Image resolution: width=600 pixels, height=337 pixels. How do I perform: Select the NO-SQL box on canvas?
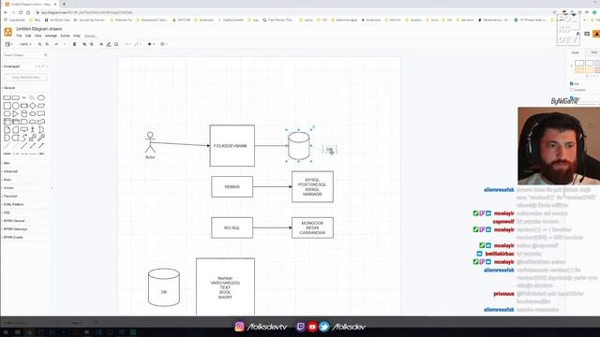232,227
